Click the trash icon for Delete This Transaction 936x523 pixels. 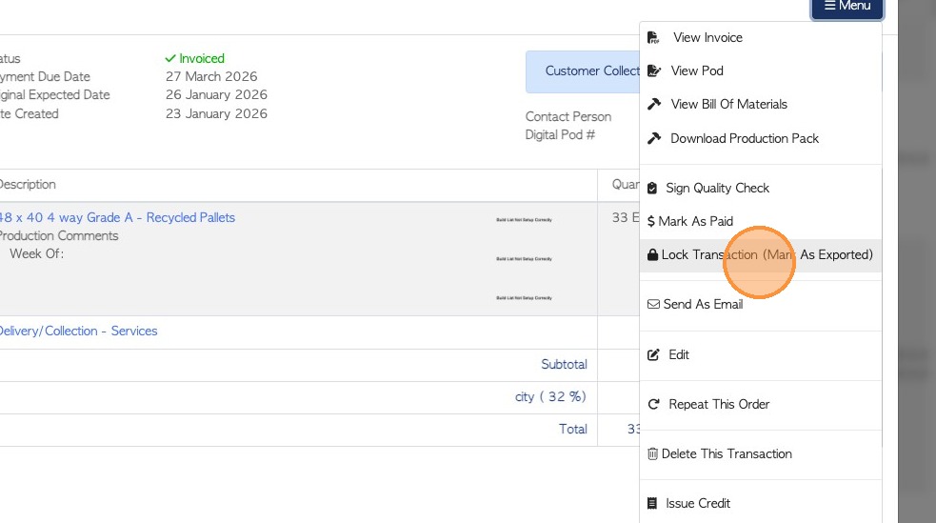652,454
